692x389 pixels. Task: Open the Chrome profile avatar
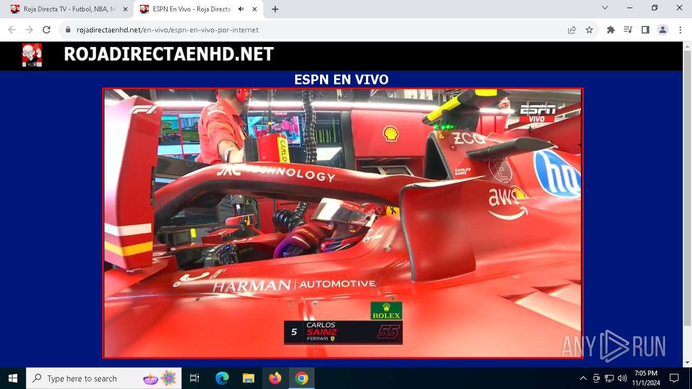(663, 30)
